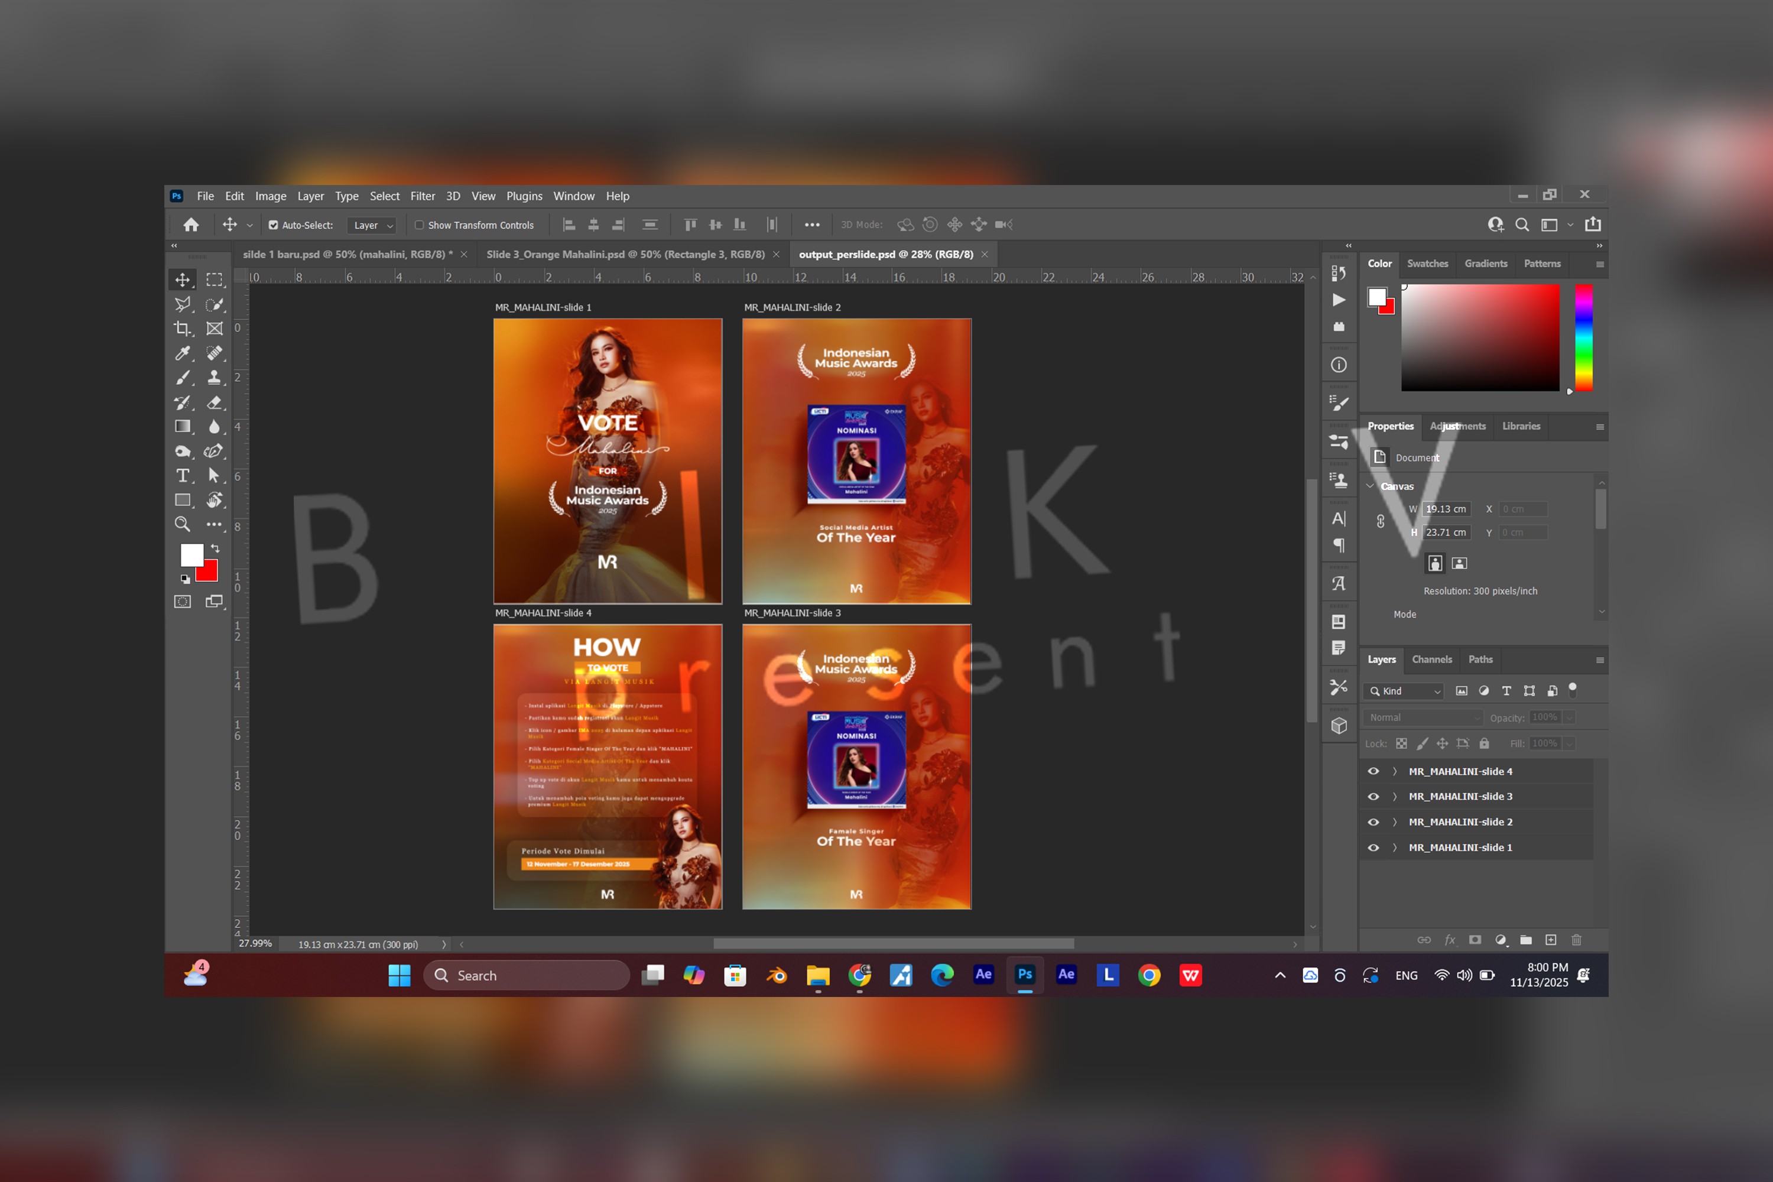The image size is (1773, 1182).
Task: Click the align left edges icon
Action: (569, 225)
